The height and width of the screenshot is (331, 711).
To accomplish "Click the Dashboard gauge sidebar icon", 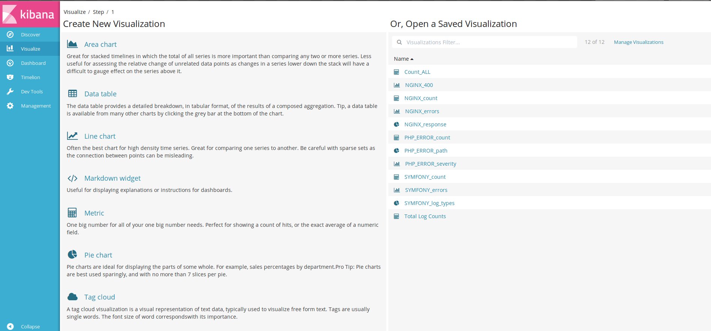I will (10, 63).
